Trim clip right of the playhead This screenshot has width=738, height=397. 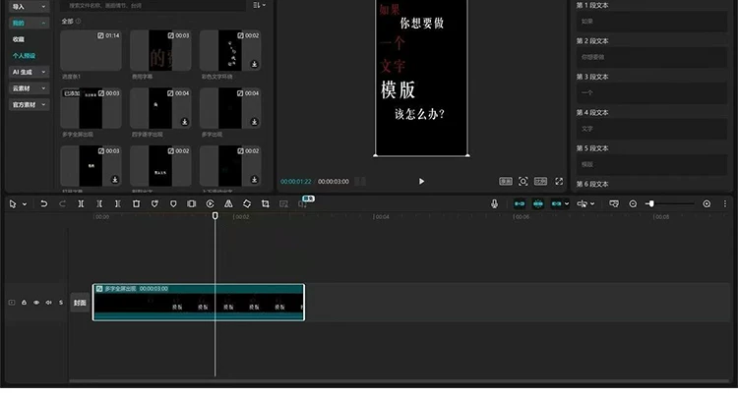118,203
